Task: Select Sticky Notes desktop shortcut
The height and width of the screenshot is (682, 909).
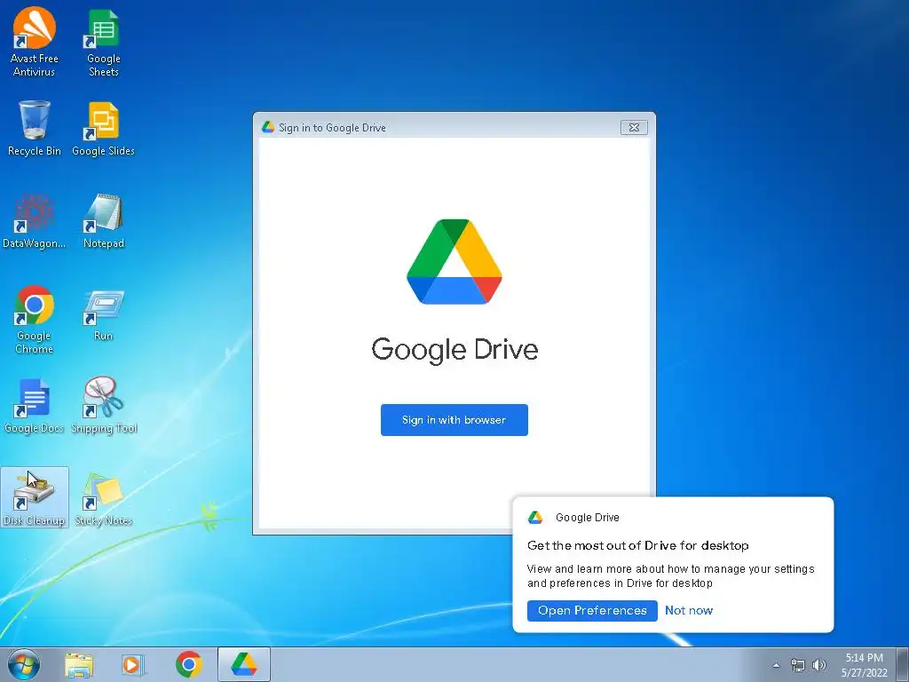Action: (103, 499)
